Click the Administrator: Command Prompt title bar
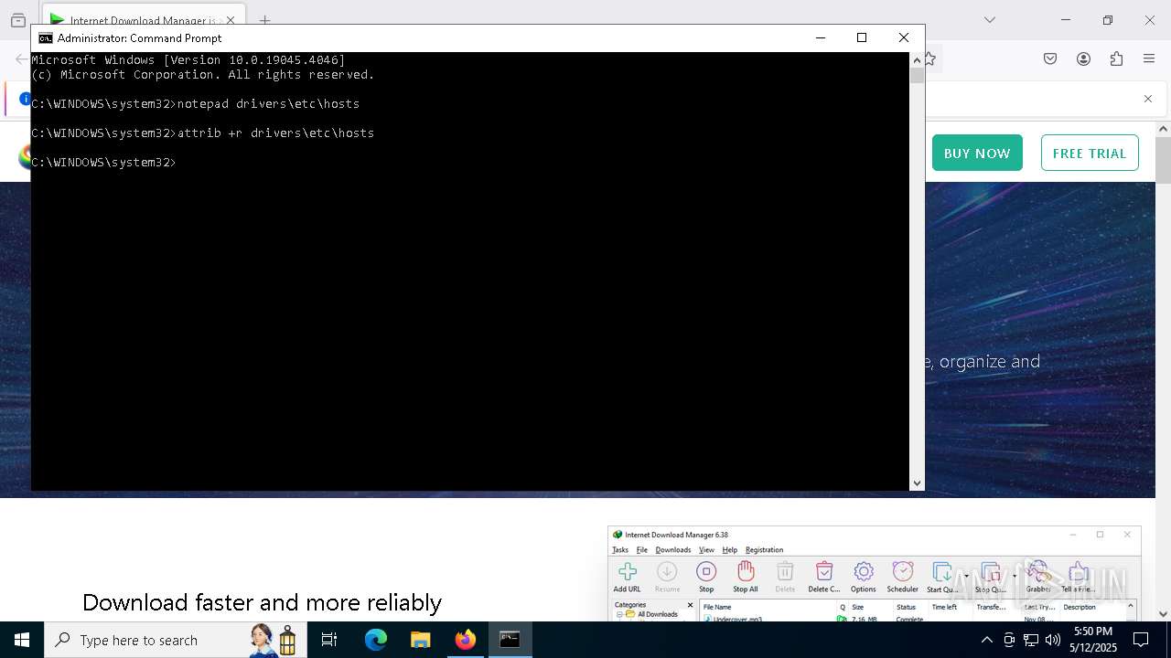 (x=421, y=38)
